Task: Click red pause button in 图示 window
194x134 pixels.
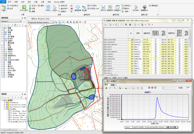Action: 152,88
